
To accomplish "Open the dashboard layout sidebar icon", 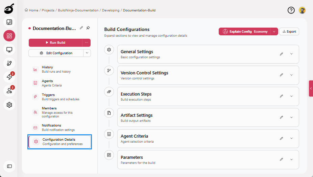I will click(9, 22).
